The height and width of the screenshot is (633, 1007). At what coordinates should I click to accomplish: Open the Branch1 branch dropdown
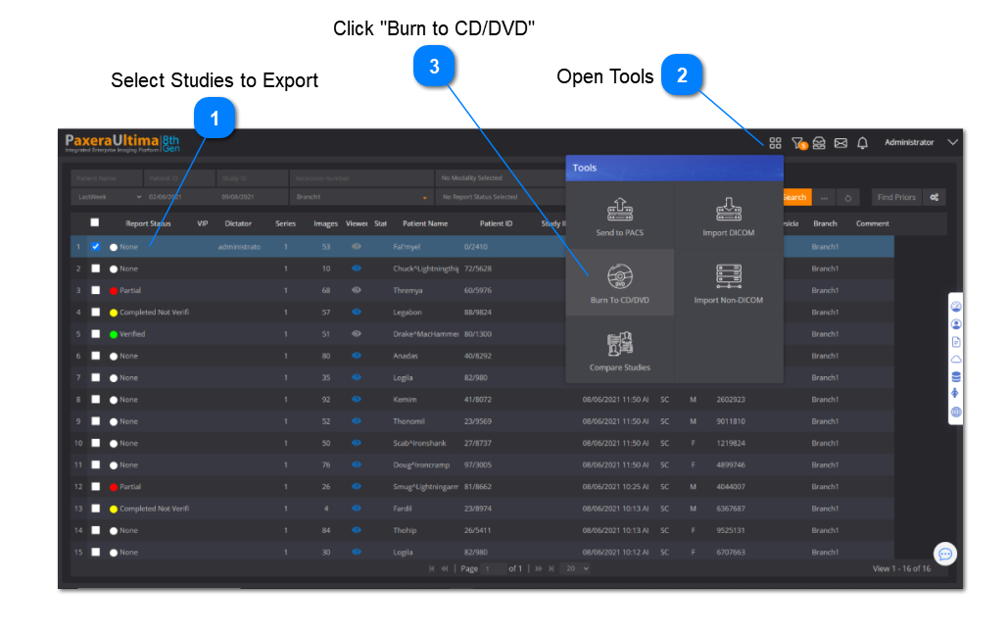pos(424,198)
